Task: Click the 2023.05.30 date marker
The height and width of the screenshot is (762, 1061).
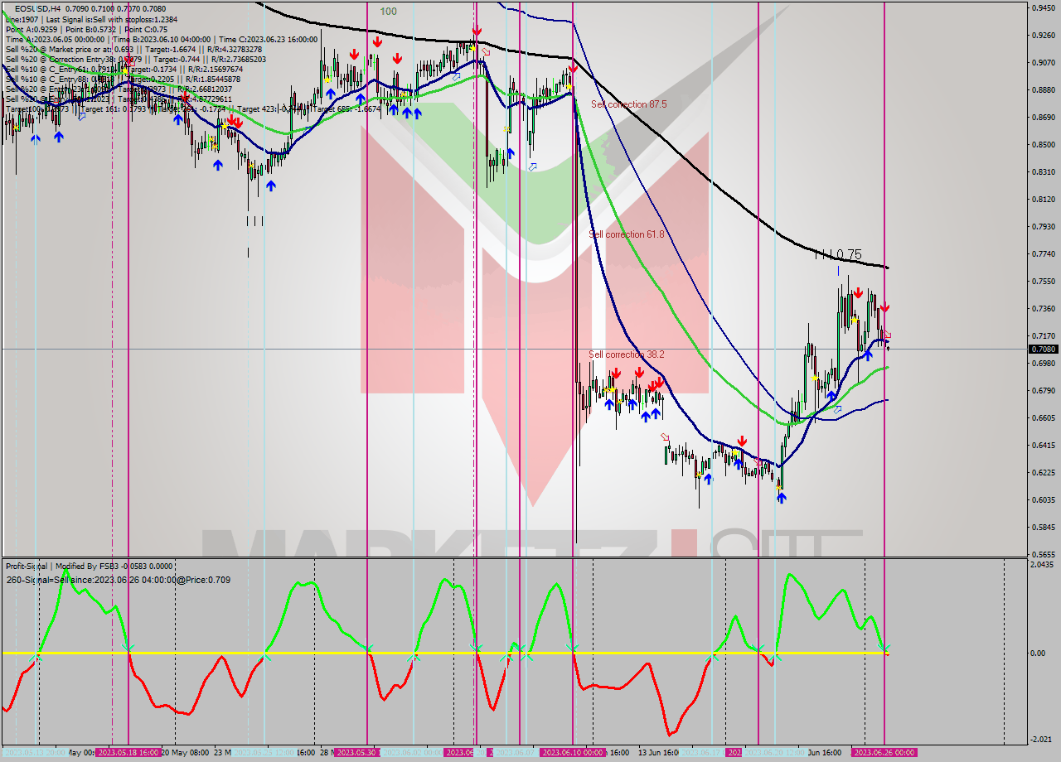Action: (356, 753)
